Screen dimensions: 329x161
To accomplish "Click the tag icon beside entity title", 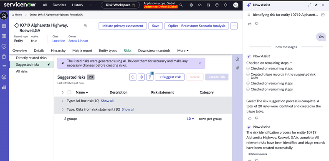I will pyautogui.click(x=86, y=26).
